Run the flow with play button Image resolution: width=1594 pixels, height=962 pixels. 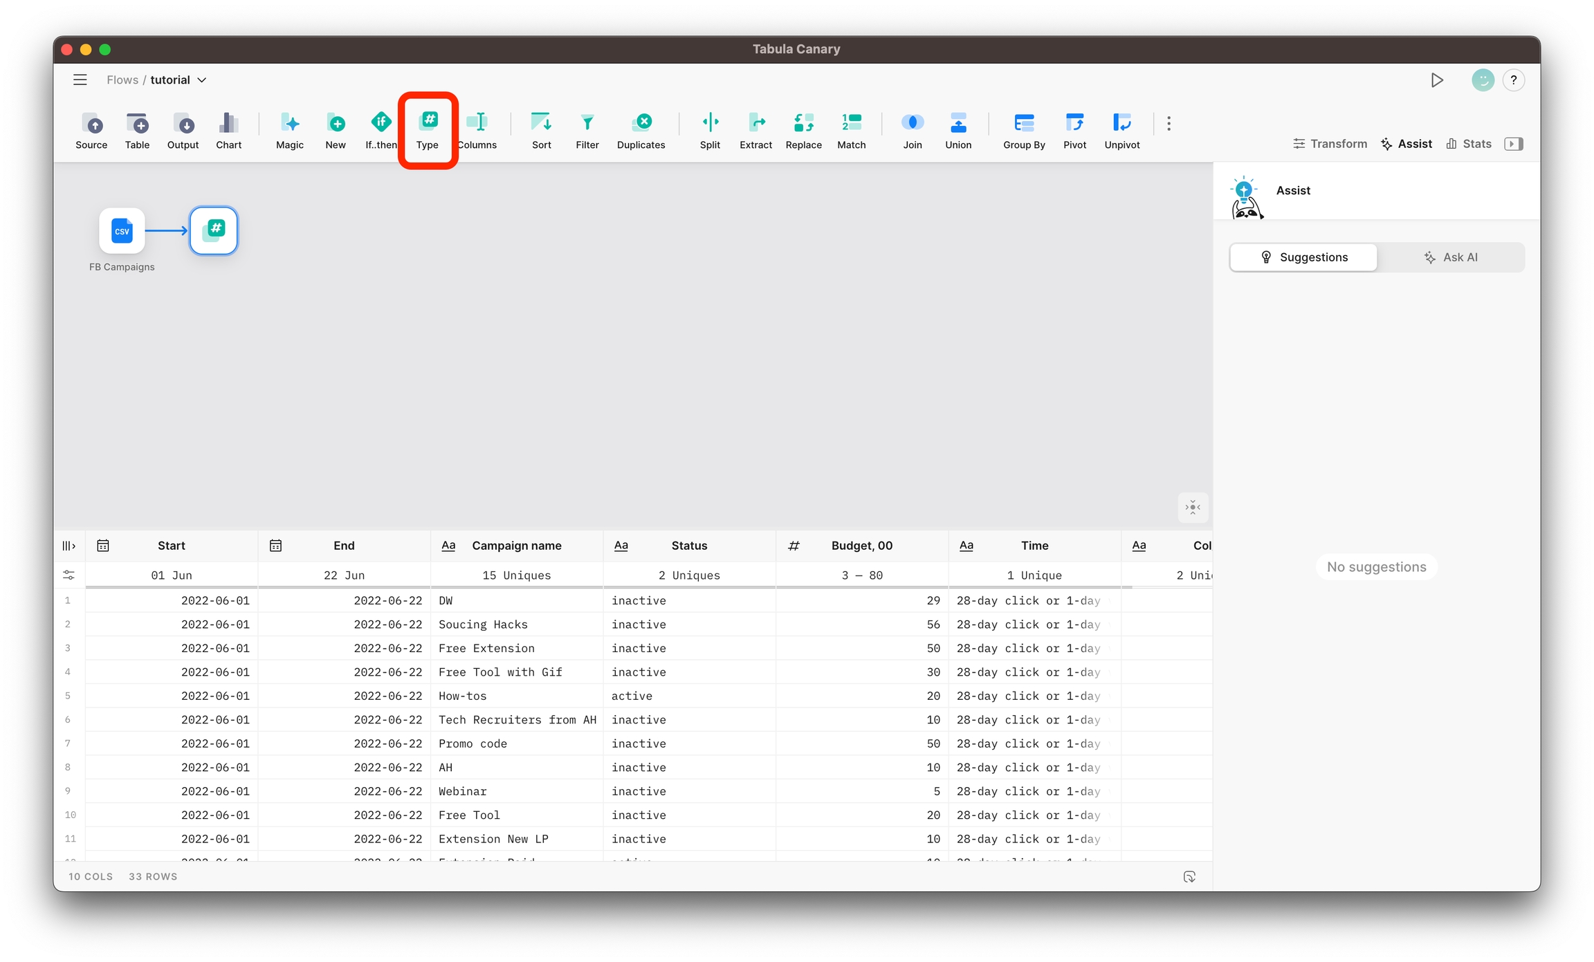click(1437, 80)
